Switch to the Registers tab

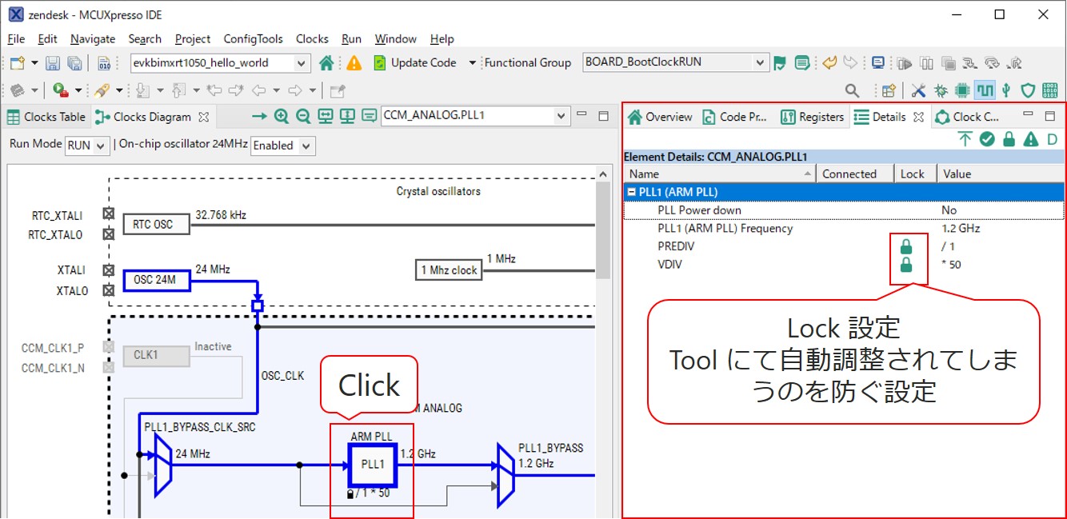point(813,117)
